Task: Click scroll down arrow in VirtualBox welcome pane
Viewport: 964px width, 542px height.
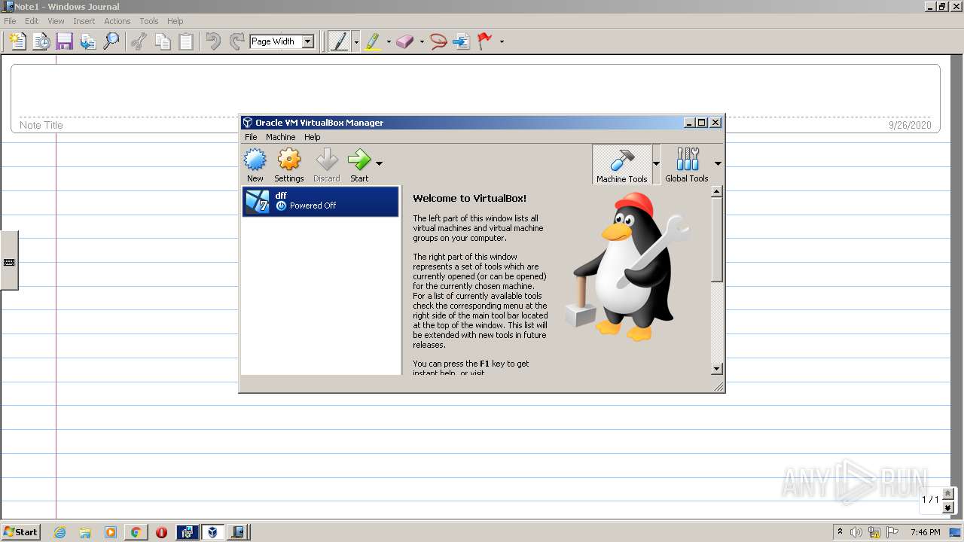Action: pyautogui.click(x=717, y=369)
